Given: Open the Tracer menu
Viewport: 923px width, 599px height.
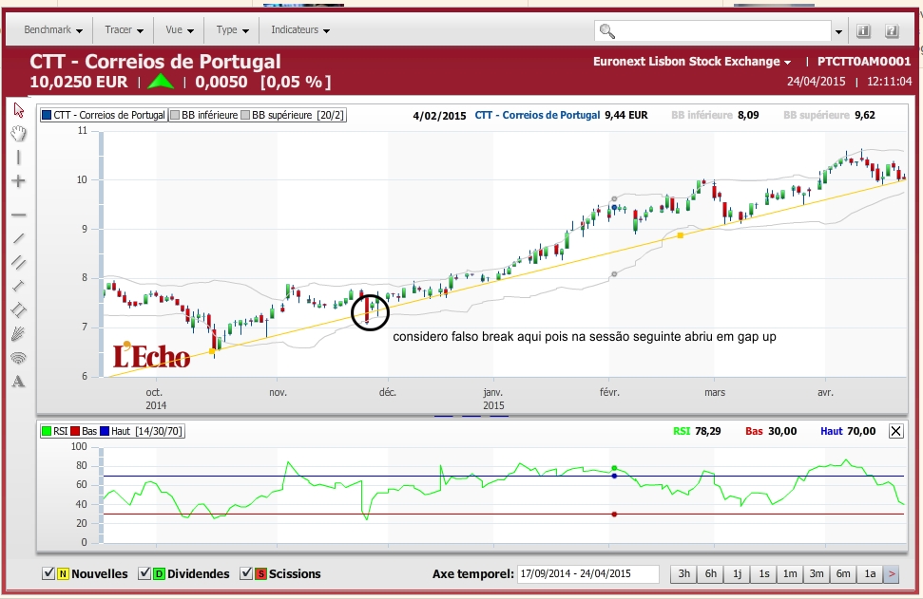Looking at the screenshot, I should [125, 30].
